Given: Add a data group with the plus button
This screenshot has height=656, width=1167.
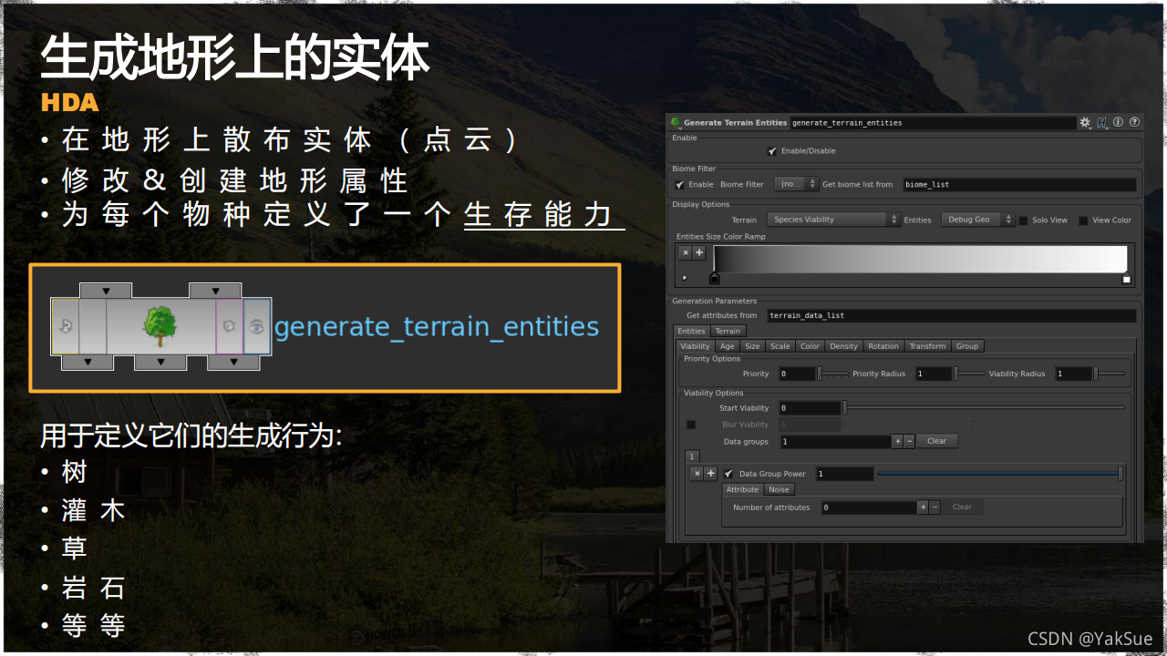Looking at the screenshot, I should pyautogui.click(x=897, y=441).
